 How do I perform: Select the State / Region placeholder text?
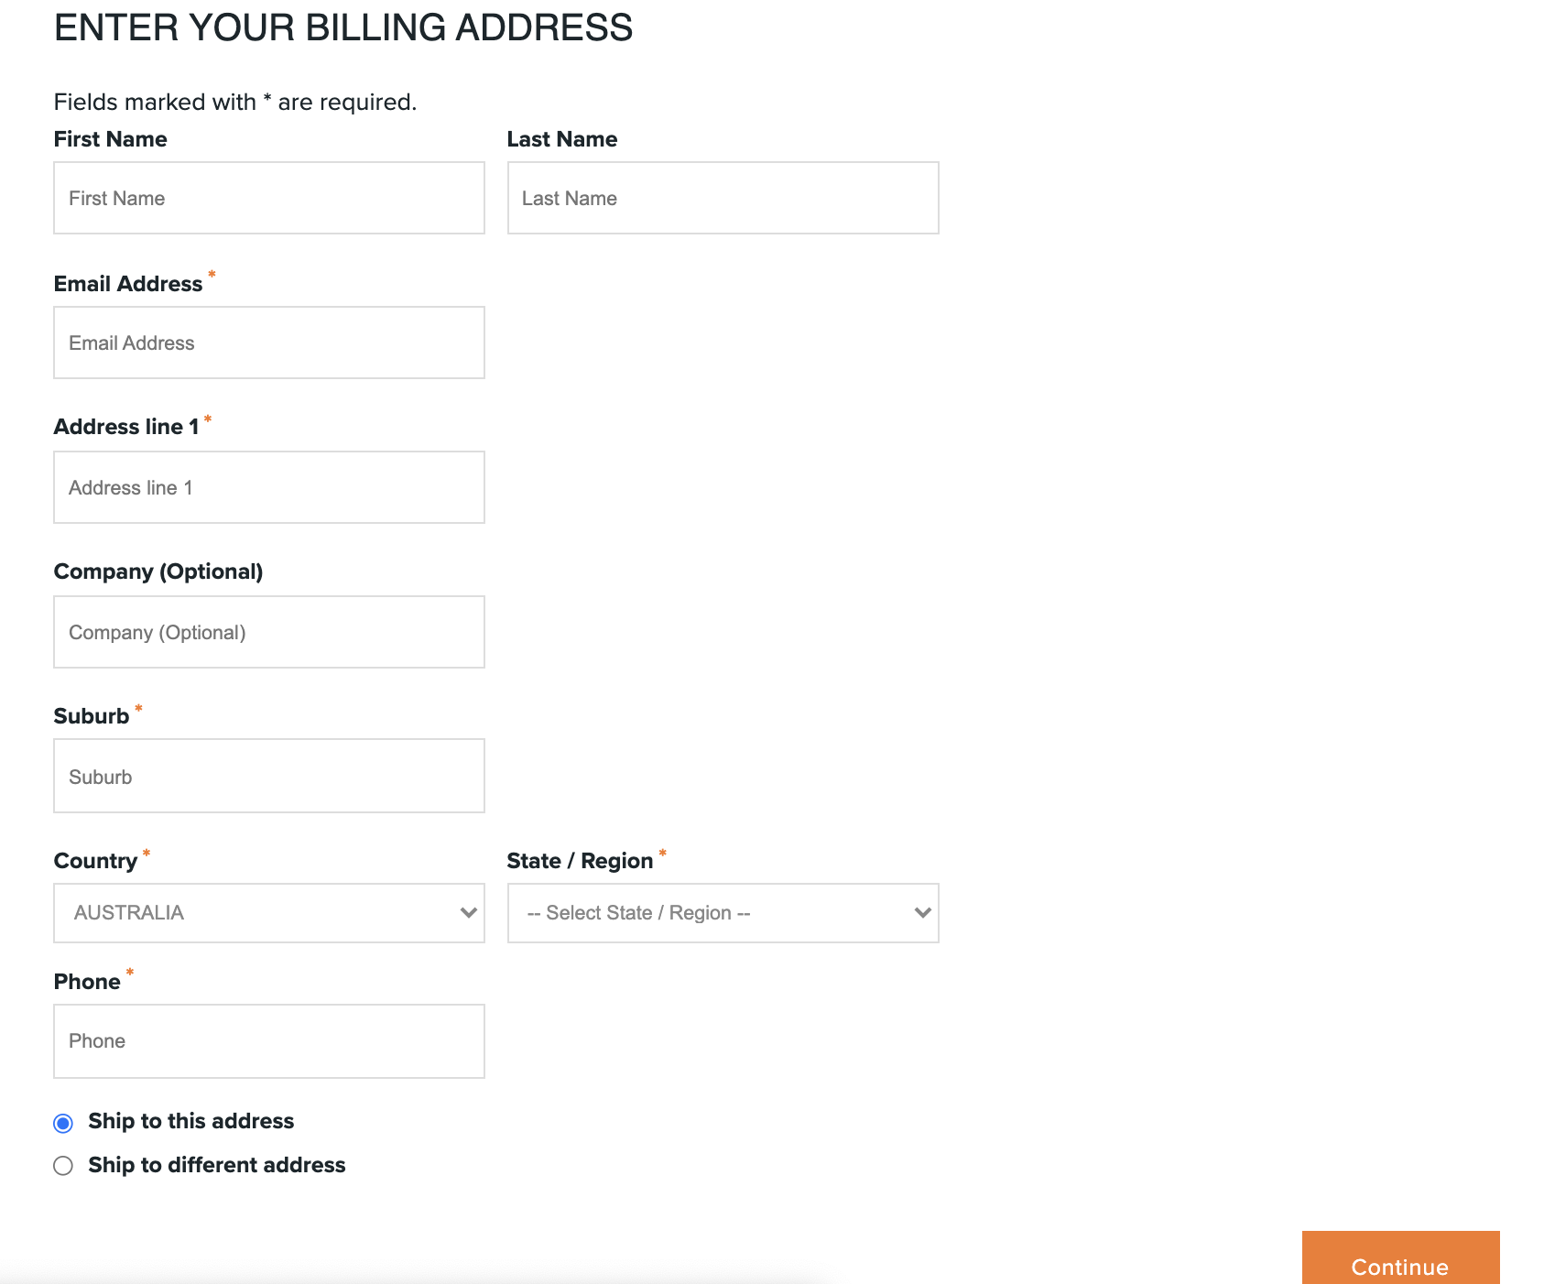(x=638, y=912)
